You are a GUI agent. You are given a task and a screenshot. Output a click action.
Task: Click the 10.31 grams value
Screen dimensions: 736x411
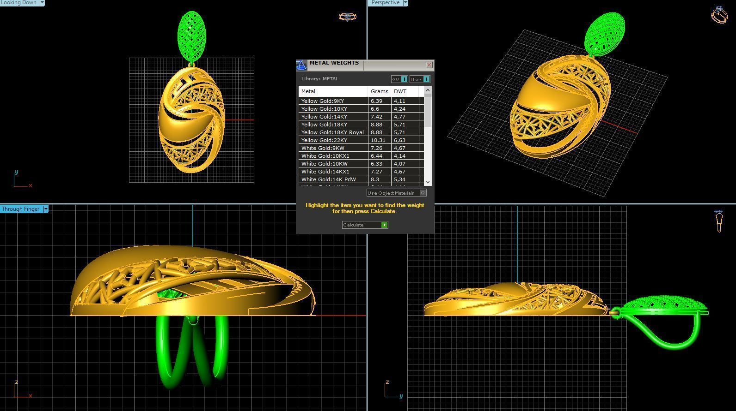click(x=378, y=140)
